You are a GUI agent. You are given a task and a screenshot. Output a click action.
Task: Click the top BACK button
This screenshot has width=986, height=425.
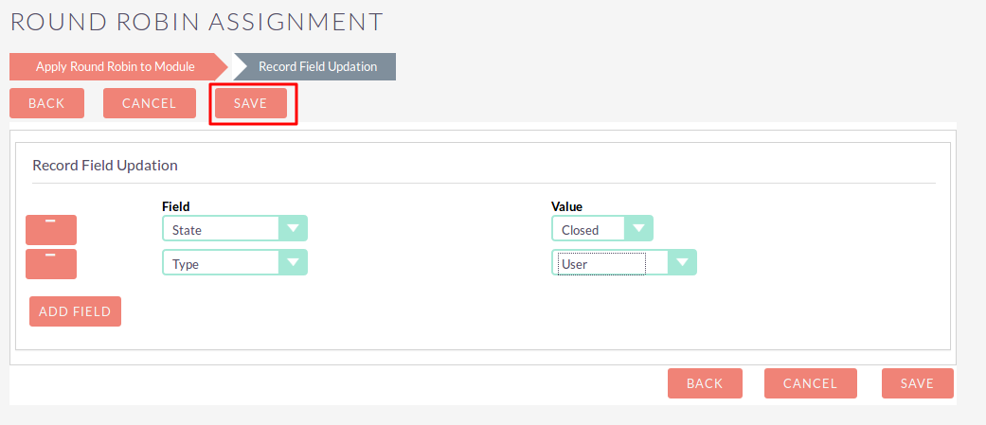tap(46, 103)
